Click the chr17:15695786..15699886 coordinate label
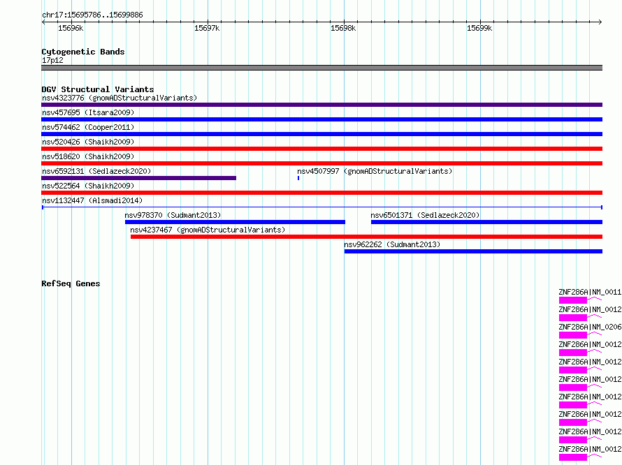The width and height of the screenshot is (622, 465). 92,15
